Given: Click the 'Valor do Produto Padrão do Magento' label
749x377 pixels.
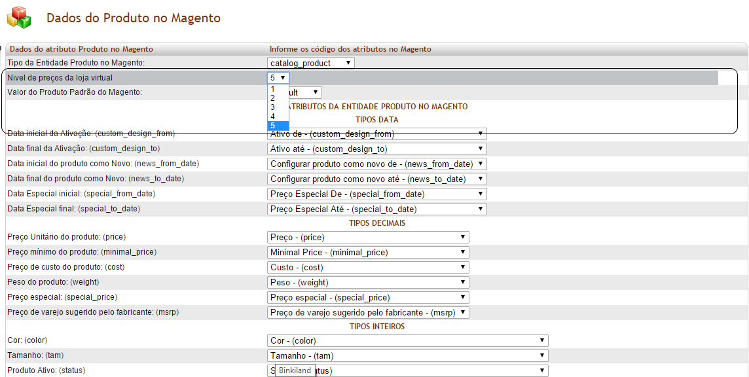Looking at the screenshot, I should (75, 92).
